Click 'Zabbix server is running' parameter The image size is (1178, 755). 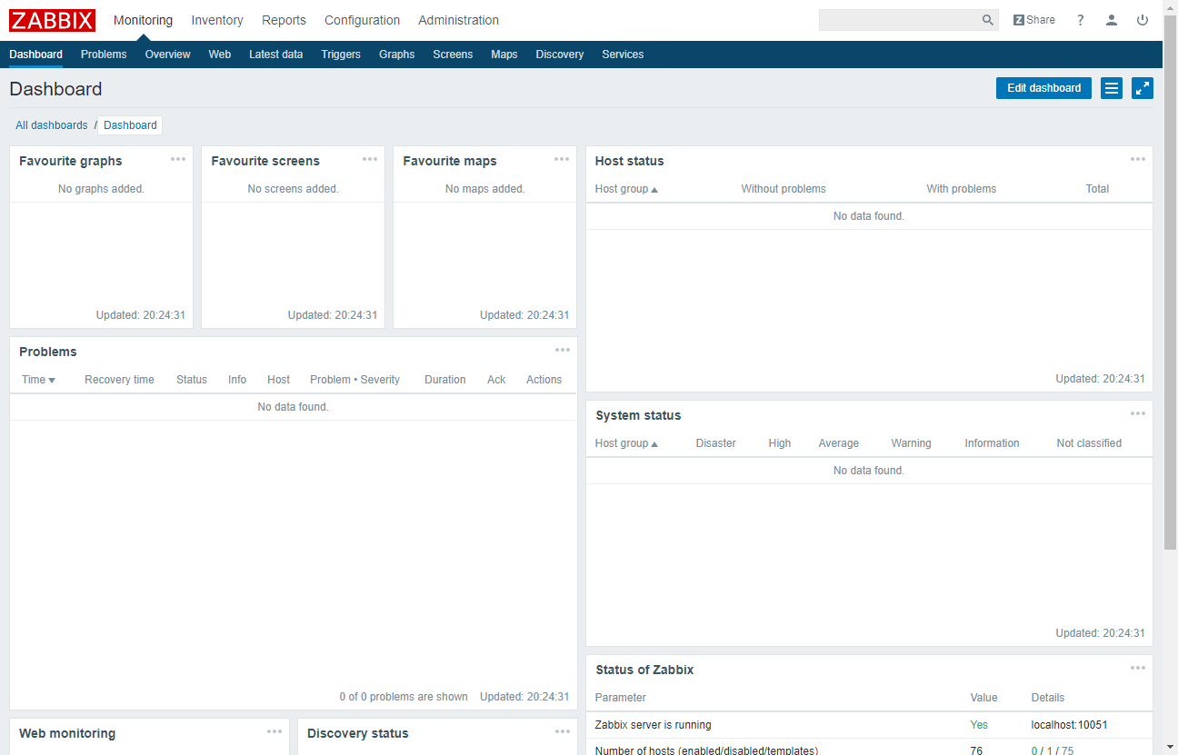653,725
